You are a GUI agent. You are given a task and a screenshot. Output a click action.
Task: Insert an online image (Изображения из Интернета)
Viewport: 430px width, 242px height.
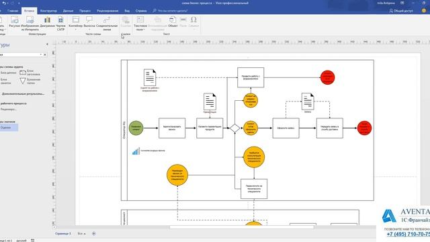pyautogui.click(x=30, y=24)
